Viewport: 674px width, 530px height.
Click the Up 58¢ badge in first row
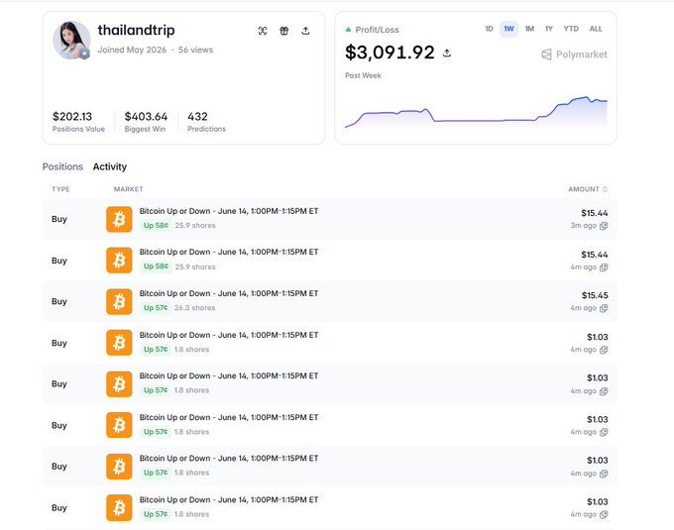tap(156, 226)
